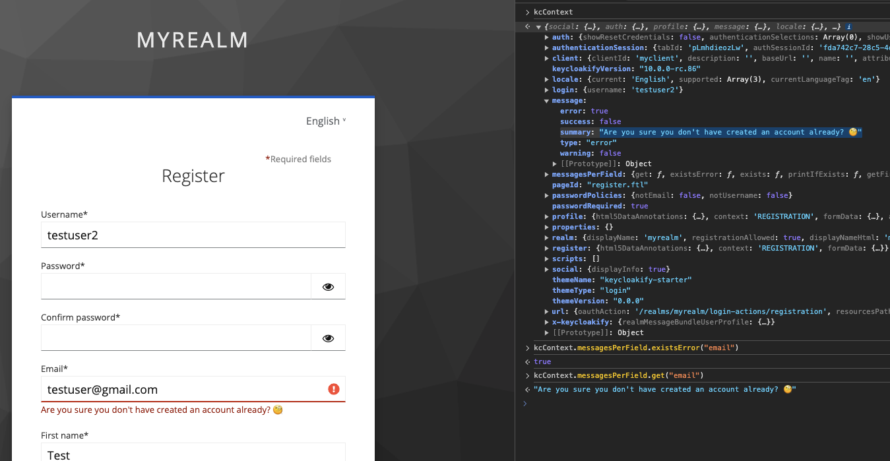Click the empty console prompt line
The width and height of the screenshot is (890, 461).
(x=703, y=404)
